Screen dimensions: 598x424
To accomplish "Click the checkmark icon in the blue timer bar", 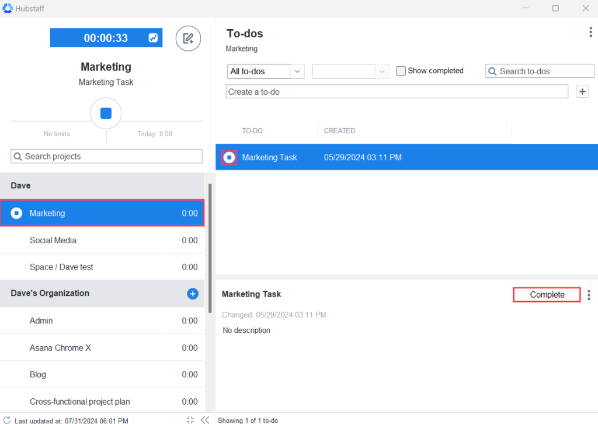I will (x=152, y=37).
